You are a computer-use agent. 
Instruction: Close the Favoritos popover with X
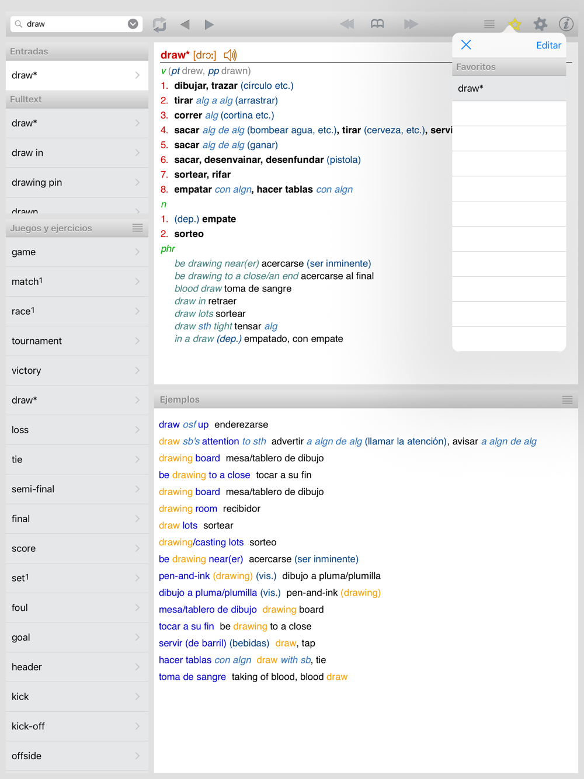[466, 45]
